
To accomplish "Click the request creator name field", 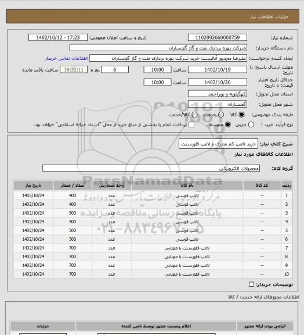I will (168, 58).
